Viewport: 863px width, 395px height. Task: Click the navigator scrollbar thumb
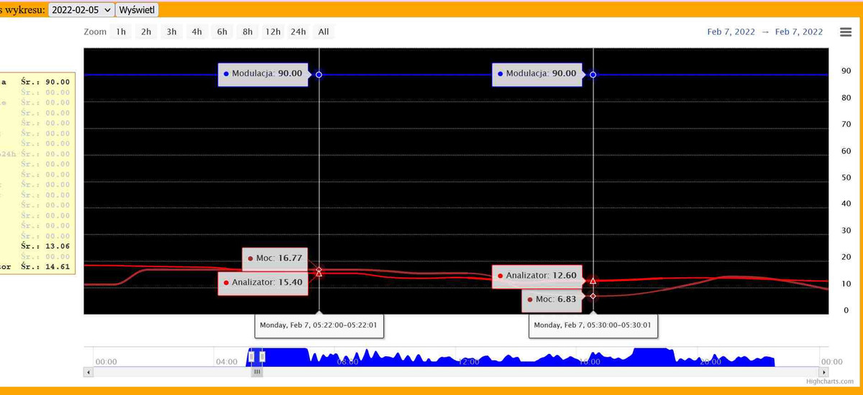[x=257, y=372]
